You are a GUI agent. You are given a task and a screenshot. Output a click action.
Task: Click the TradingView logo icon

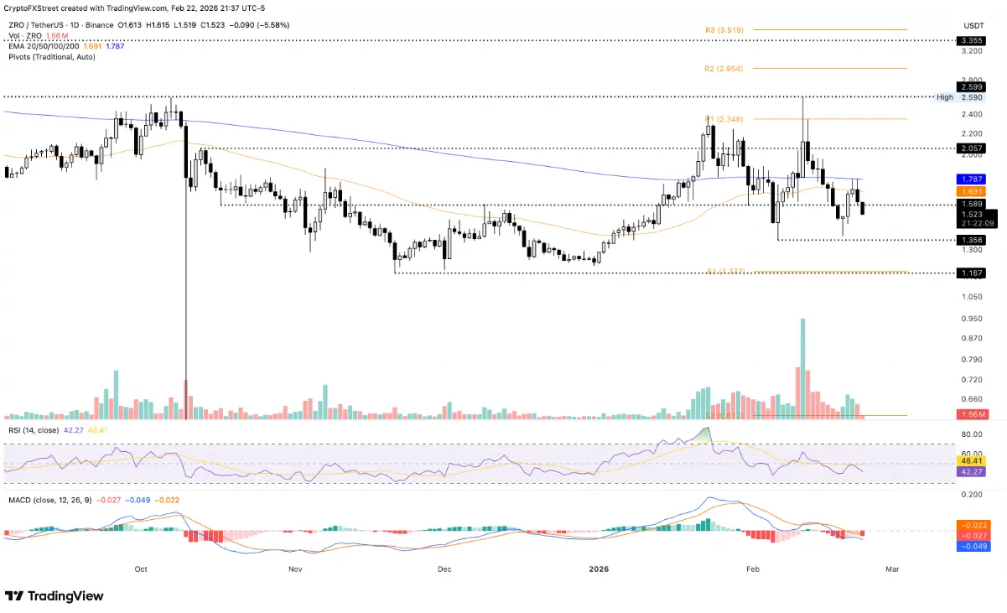pyautogui.click(x=14, y=595)
